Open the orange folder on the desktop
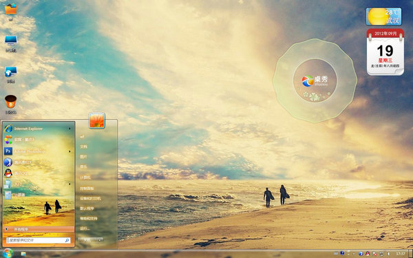The image size is (413, 258). coord(11,12)
